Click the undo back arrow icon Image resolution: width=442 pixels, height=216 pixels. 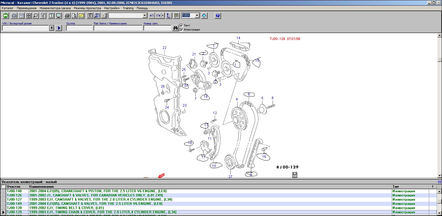[152, 16]
